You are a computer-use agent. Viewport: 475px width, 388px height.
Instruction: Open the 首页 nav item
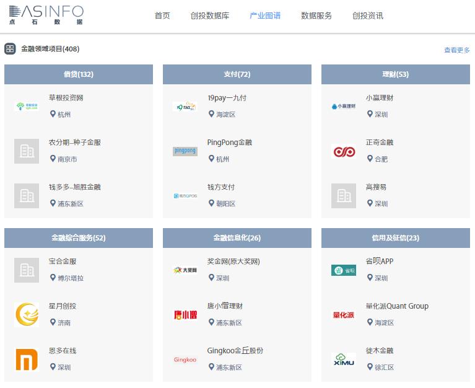[162, 15]
